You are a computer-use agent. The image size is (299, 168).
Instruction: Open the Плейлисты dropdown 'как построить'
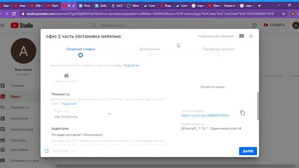point(82,114)
